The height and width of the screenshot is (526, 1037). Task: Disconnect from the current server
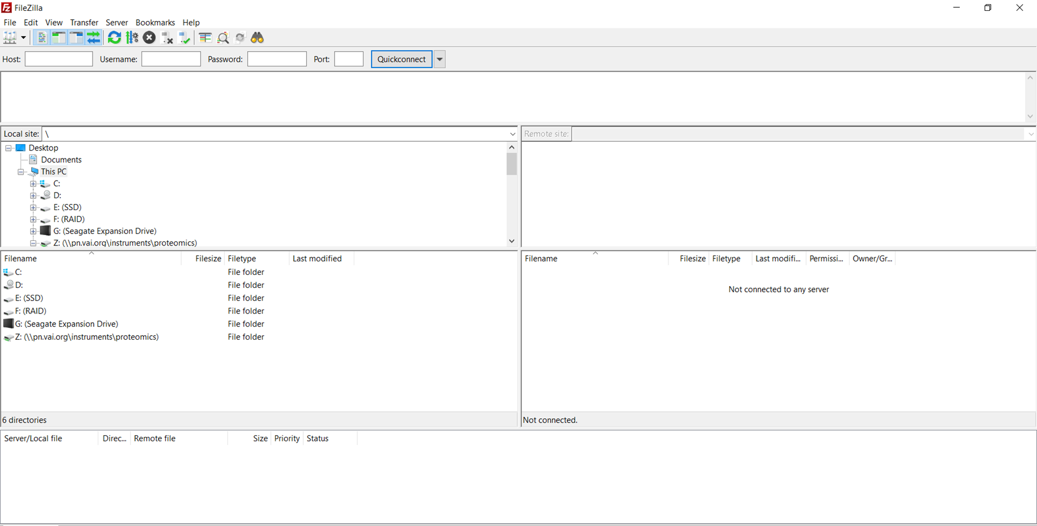[x=167, y=37]
